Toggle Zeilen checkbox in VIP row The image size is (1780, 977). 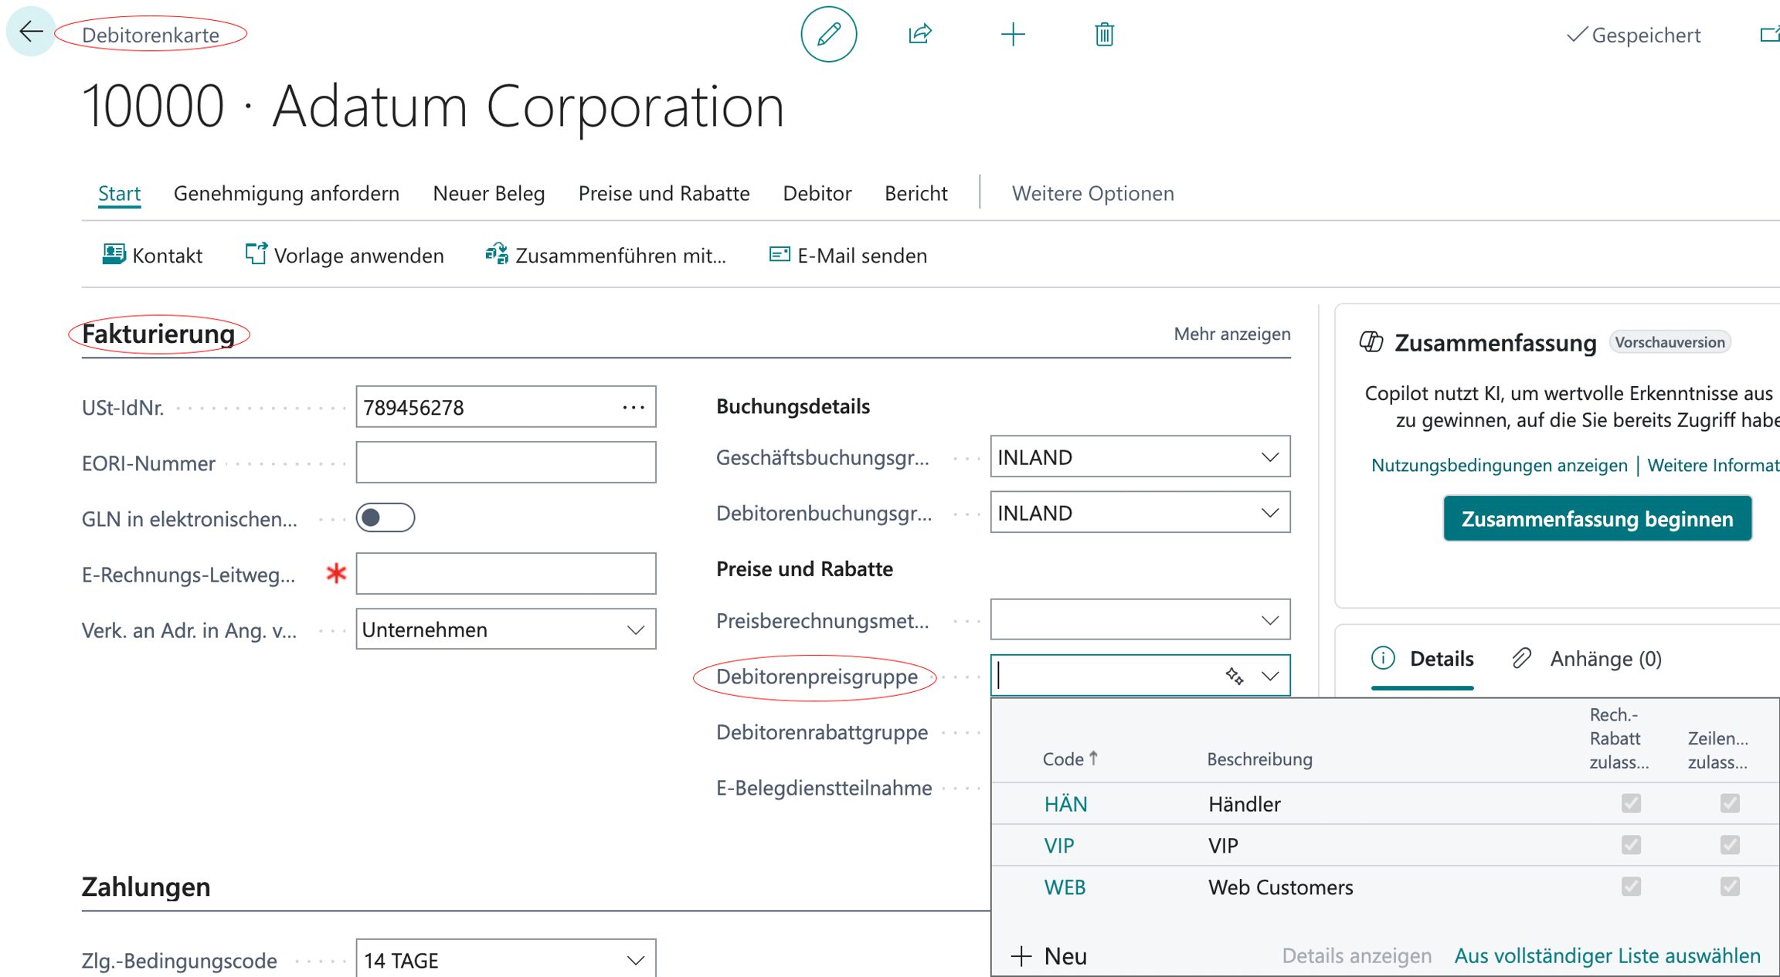pos(1730,846)
